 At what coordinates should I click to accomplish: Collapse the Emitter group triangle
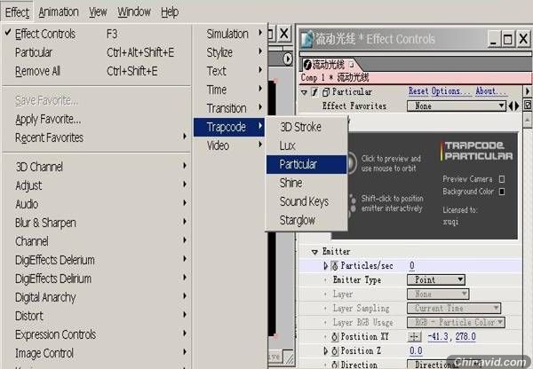314,252
